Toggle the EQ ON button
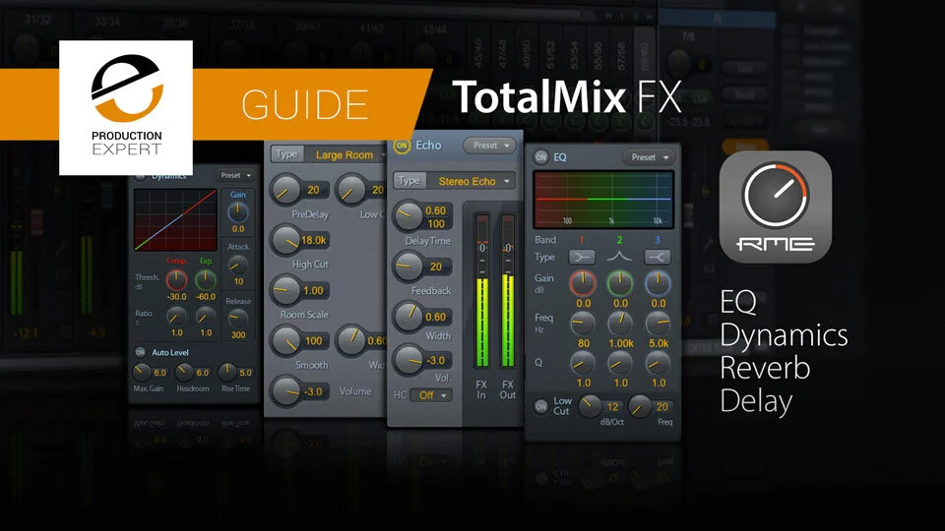Image resolution: width=945 pixels, height=531 pixels. (540, 157)
